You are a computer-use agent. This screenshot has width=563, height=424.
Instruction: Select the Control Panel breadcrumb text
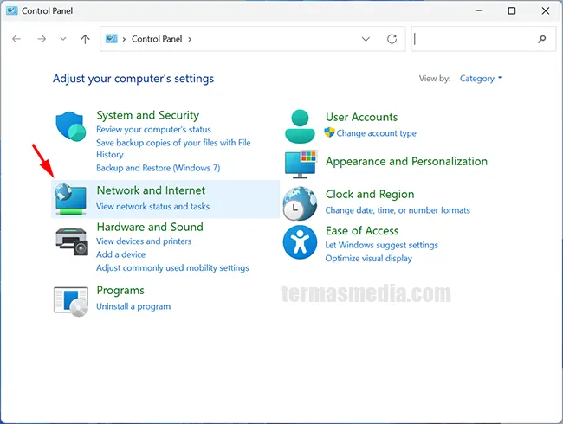(x=157, y=39)
